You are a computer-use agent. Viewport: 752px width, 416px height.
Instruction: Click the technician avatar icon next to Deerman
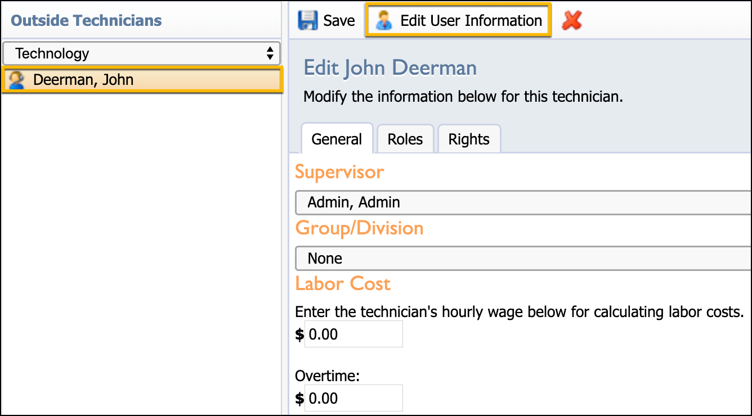pos(16,80)
